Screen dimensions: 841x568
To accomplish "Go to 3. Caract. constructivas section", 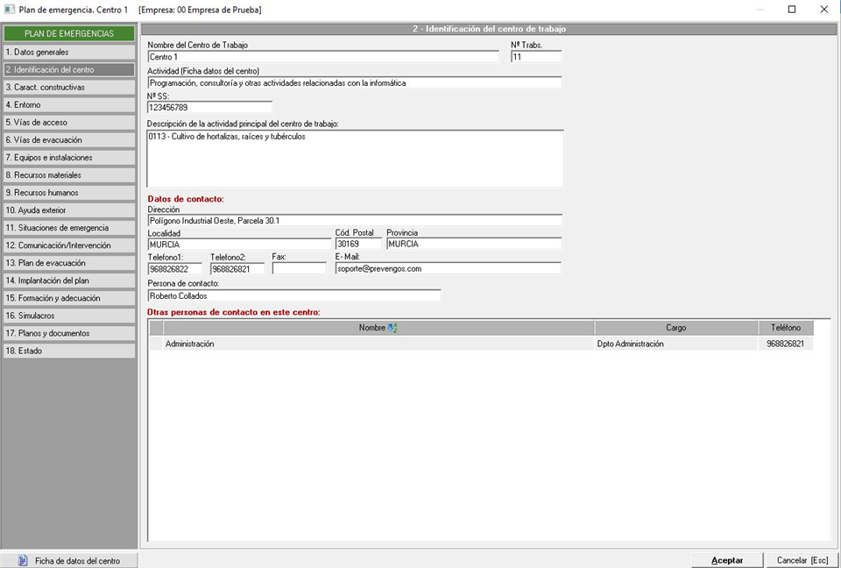I will coord(68,88).
